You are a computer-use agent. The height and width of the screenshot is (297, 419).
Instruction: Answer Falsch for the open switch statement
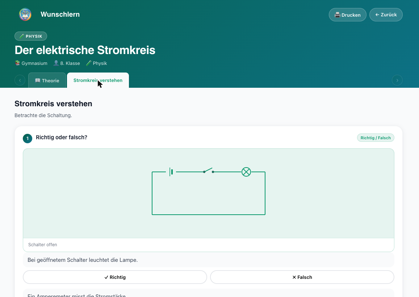point(302,277)
